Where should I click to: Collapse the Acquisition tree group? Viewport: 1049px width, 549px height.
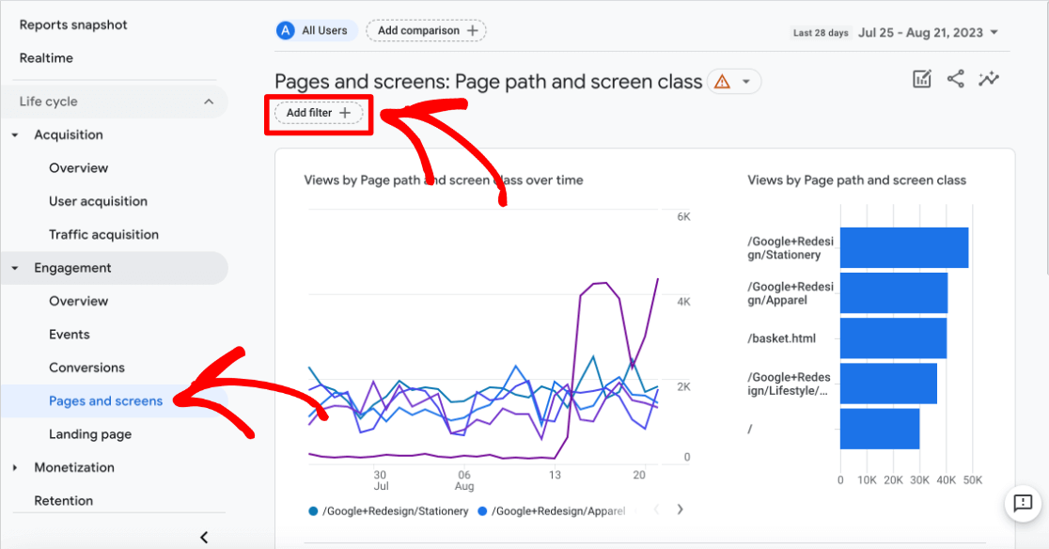tap(15, 135)
